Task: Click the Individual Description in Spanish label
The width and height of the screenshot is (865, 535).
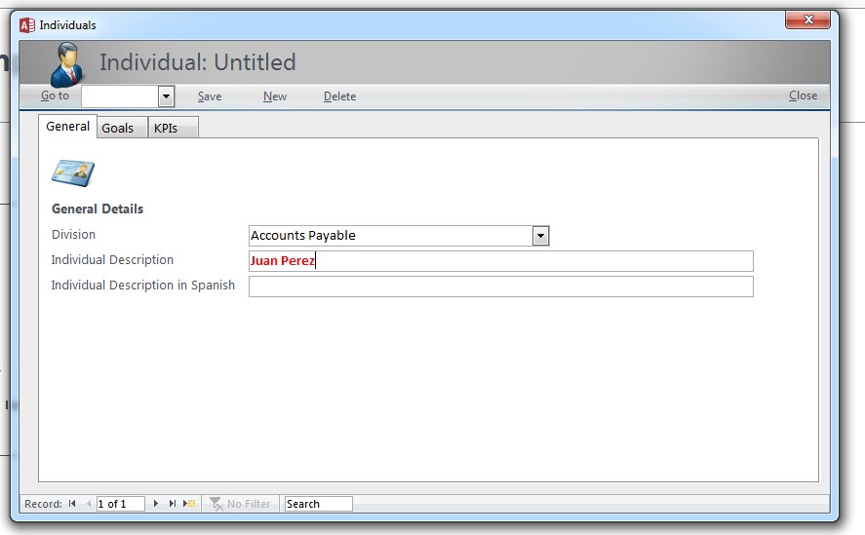Action: click(143, 286)
